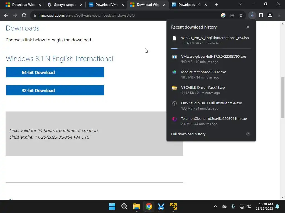
Task: Open taskbar Search
Action: (124, 206)
